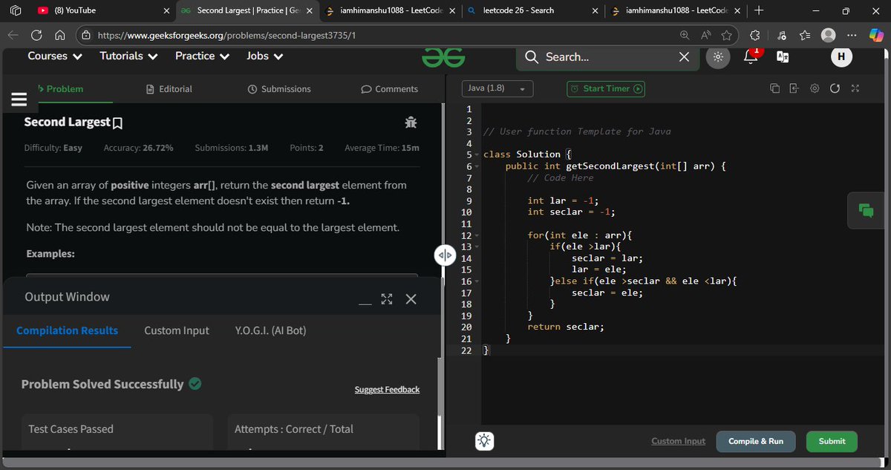Go to browser home page

[x=61, y=35]
